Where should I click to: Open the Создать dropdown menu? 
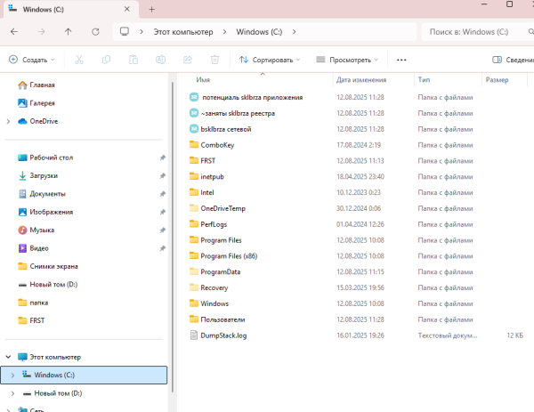(x=32, y=60)
